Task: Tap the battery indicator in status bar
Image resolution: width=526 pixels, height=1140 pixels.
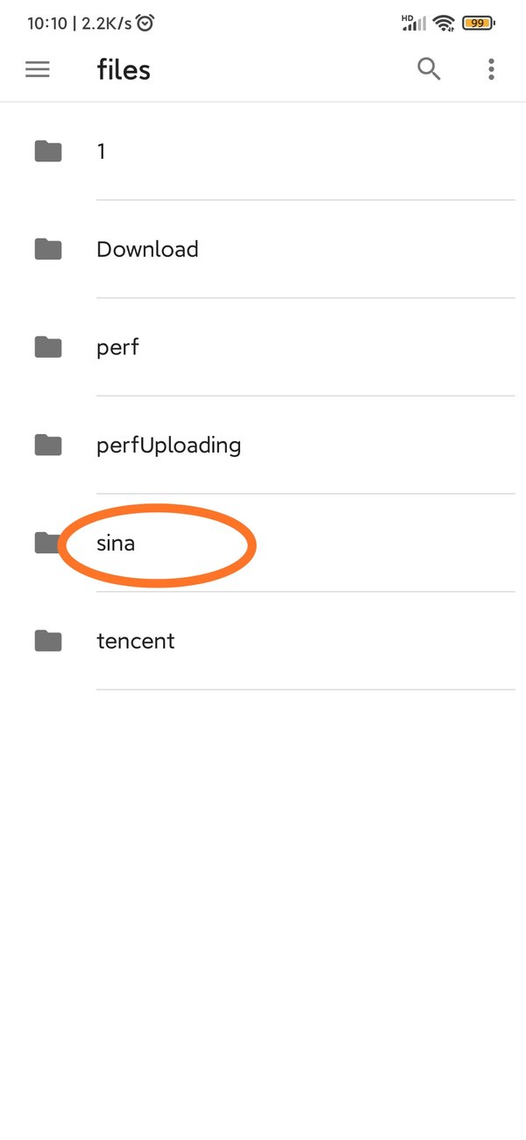Action: click(x=478, y=24)
